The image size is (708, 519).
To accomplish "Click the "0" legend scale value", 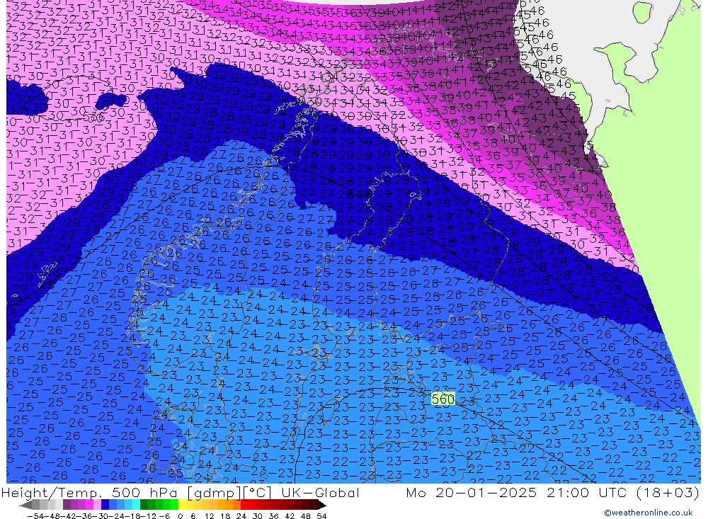I will point(180,516).
